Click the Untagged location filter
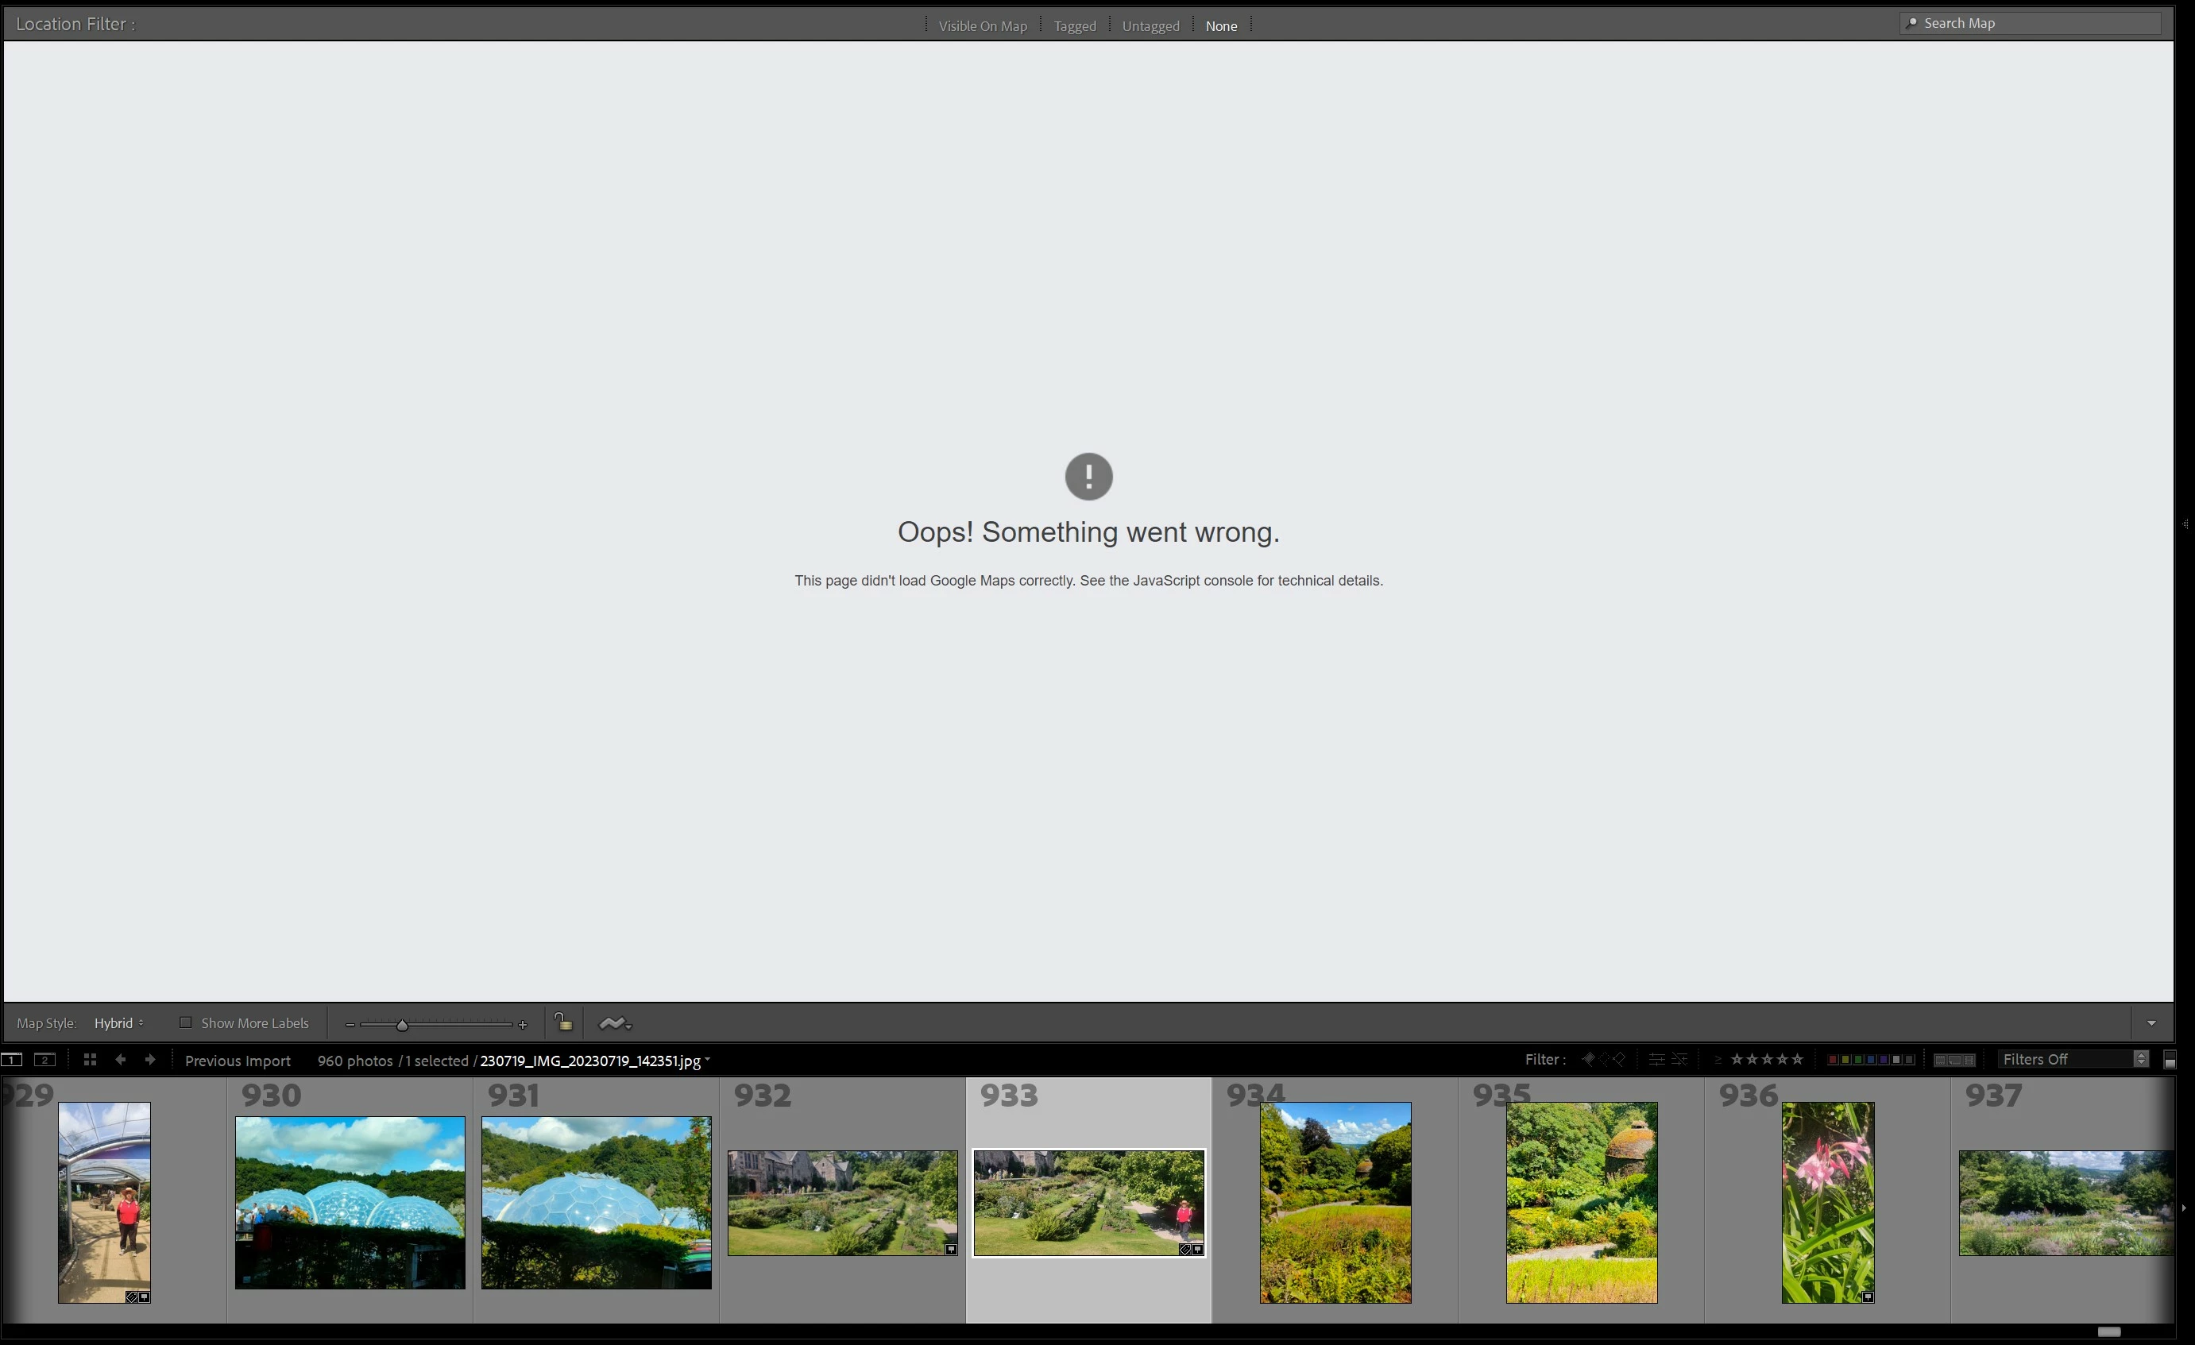The image size is (2195, 1345). click(1150, 26)
